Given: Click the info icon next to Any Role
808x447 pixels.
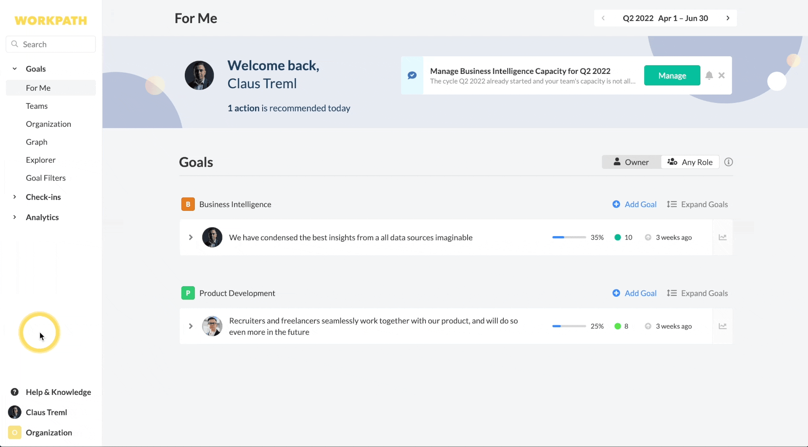Looking at the screenshot, I should pyautogui.click(x=728, y=162).
